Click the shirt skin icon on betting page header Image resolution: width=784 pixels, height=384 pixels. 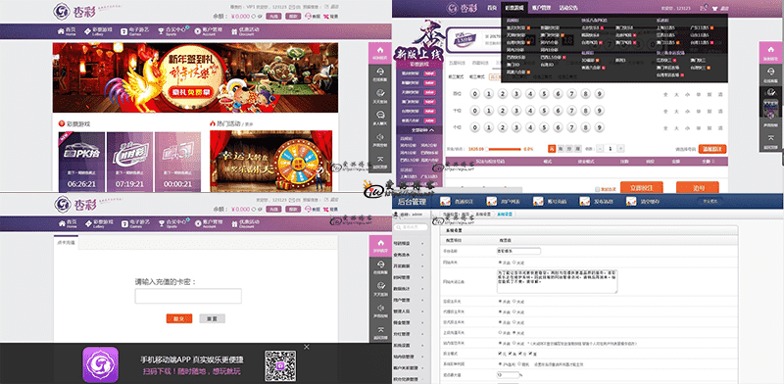714,8
